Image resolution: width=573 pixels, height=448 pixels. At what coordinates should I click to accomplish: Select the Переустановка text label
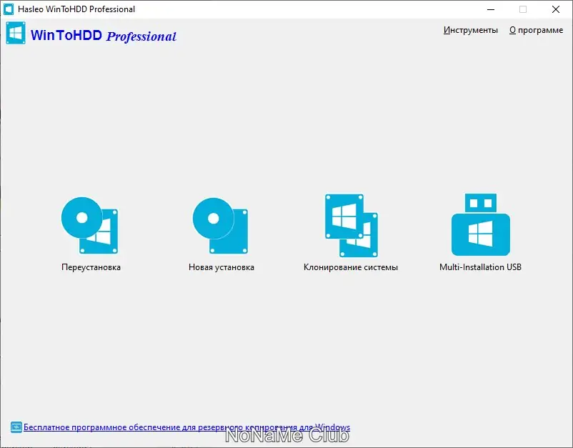91,267
